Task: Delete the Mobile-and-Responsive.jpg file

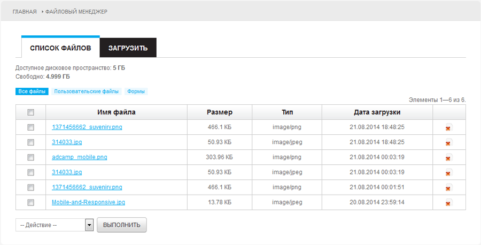Action: click(448, 203)
